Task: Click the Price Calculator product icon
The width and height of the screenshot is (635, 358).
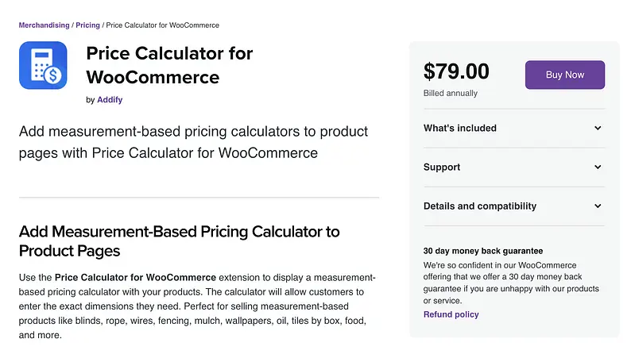Action: (x=43, y=65)
